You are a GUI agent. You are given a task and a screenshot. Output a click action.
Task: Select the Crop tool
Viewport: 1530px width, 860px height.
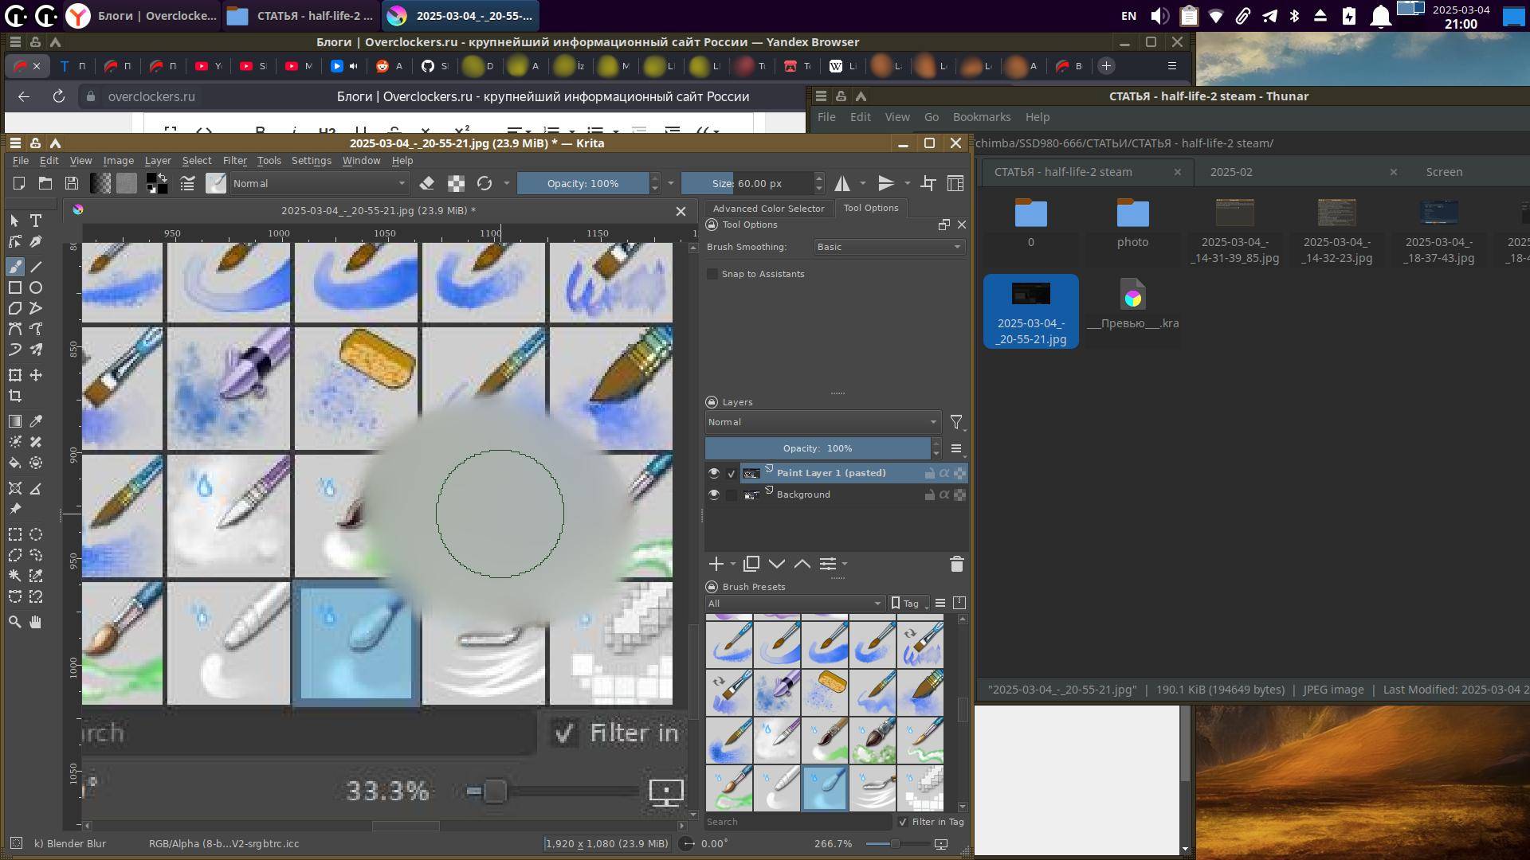pyautogui.click(x=15, y=396)
